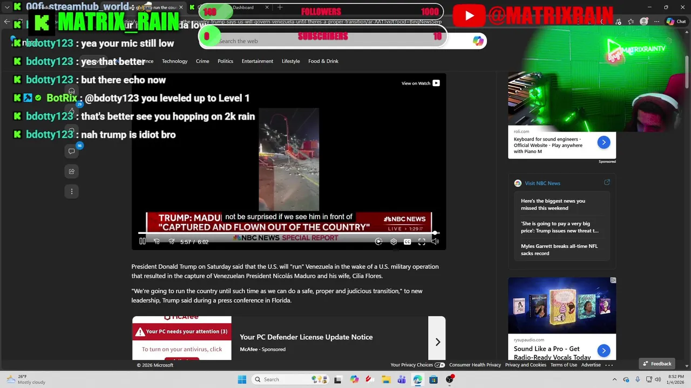Mute the video volume speaker
The image size is (691, 388).
[x=435, y=242]
